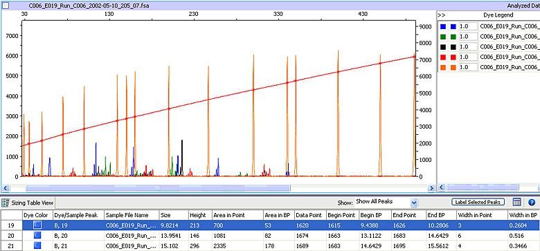Click the blue dye icon in row 21
Viewport: 540px width, 251px height.
coord(37,245)
